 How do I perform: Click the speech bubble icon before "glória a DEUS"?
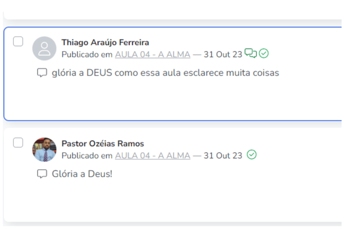[x=42, y=73]
